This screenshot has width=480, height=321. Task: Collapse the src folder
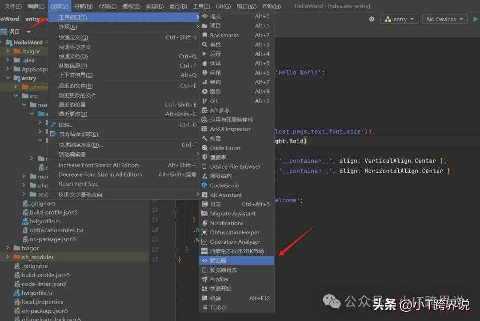(x=16, y=96)
